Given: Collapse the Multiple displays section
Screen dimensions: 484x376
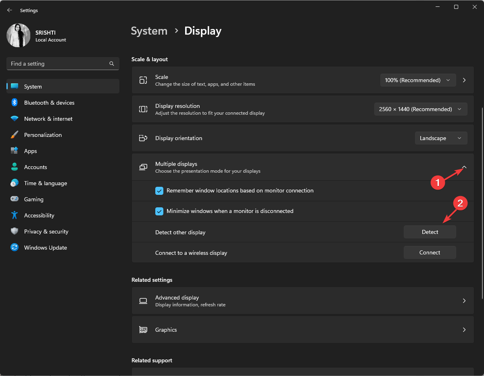Looking at the screenshot, I should [464, 167].
